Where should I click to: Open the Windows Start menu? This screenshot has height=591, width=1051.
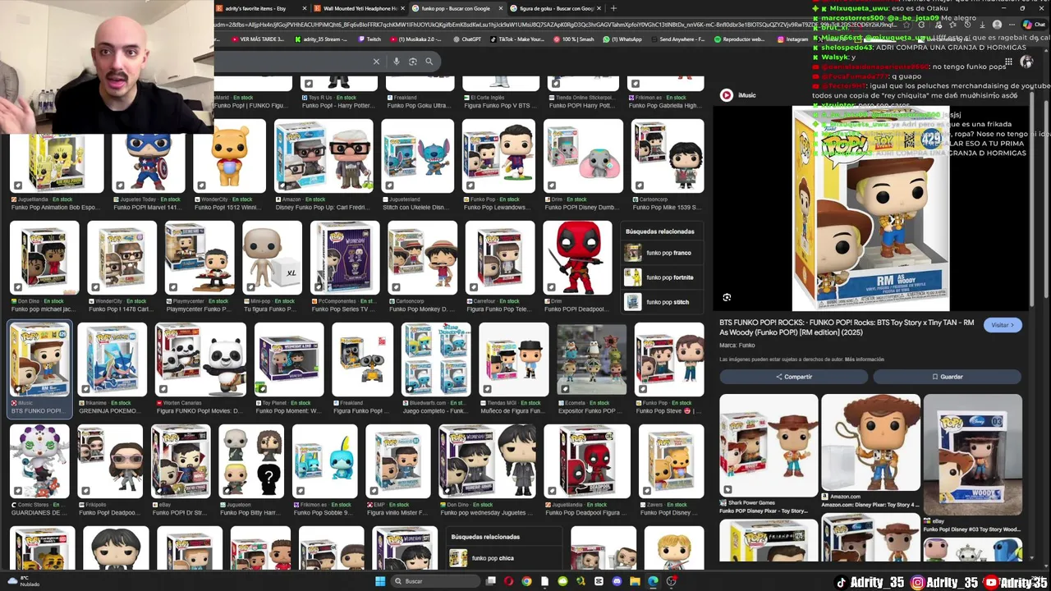(380, 581)
